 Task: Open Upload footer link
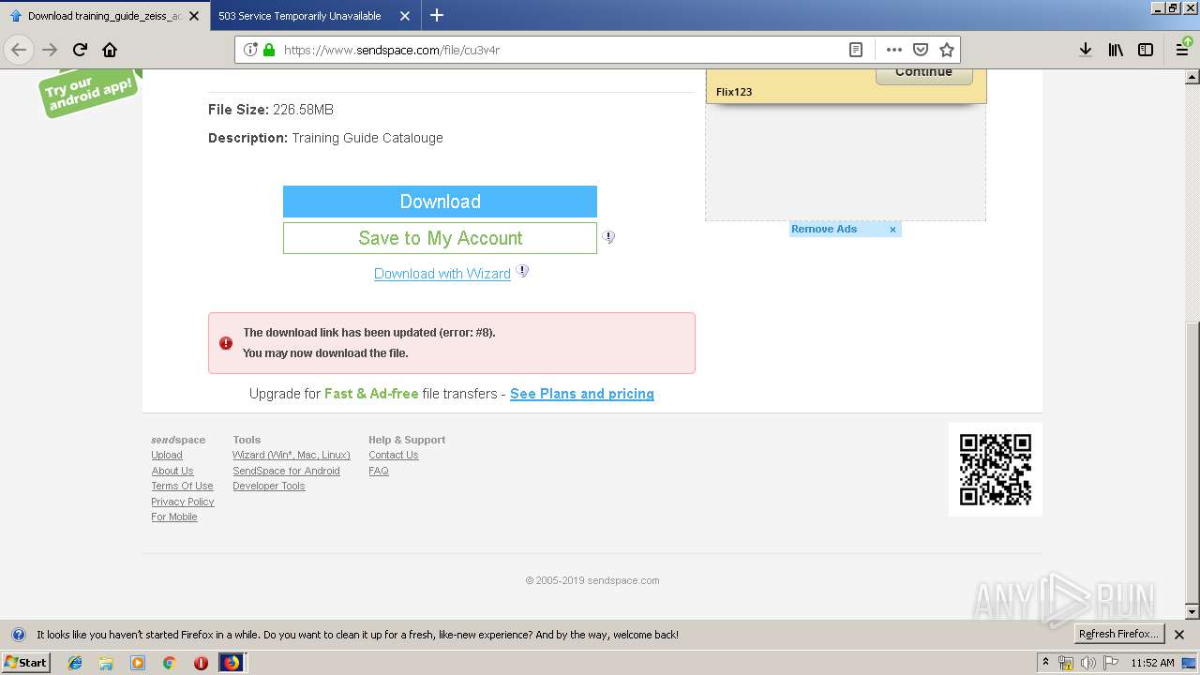(167, 456)
